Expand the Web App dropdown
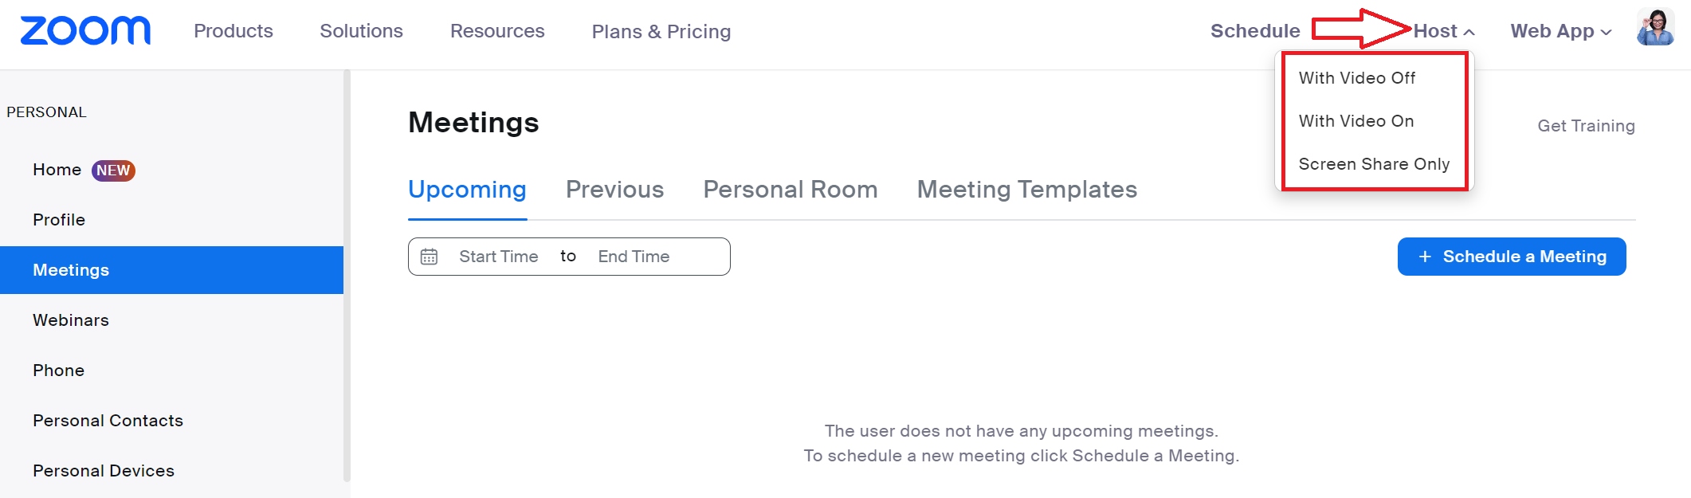The height and width of the screenshot is (498, 1691). pos(1561,31)
